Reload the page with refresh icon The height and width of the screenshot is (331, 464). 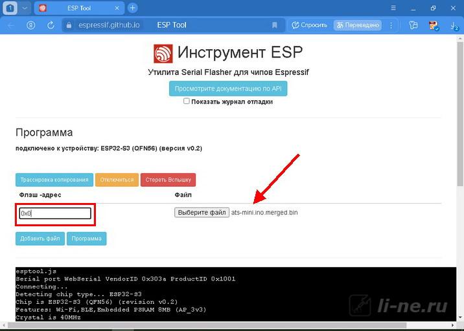pyautogui.click(x=51, y=25)
